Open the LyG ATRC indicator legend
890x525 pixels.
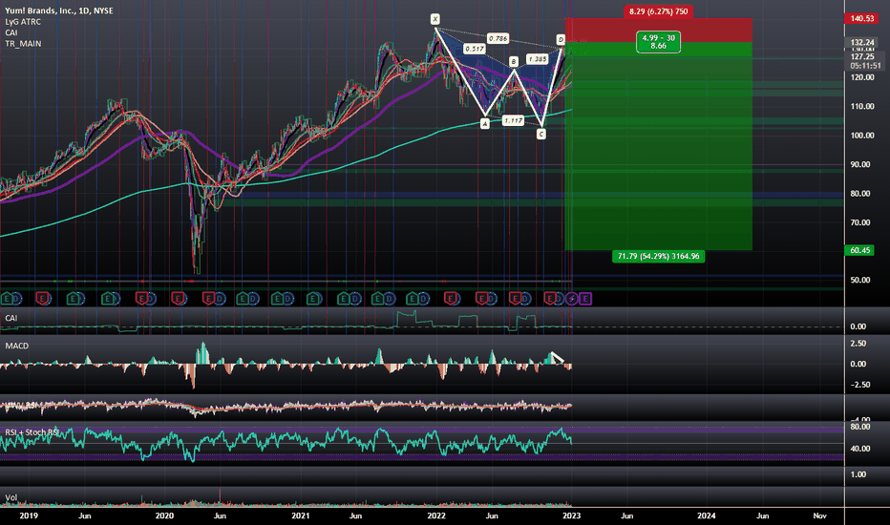point(23,22)
